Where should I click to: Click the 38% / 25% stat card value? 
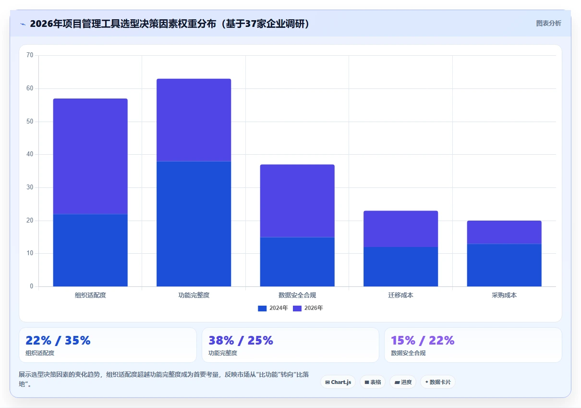(x=241, y=340)
